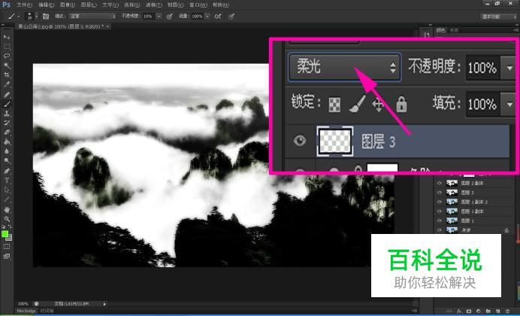Switch to the Mini Bridge tab
Viewport: 520px width, 316px height.
26,311
